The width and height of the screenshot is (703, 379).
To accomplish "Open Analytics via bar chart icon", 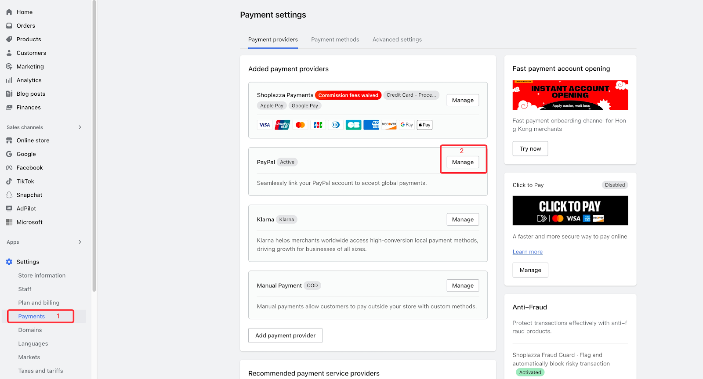I will click(x=9, y=80).
